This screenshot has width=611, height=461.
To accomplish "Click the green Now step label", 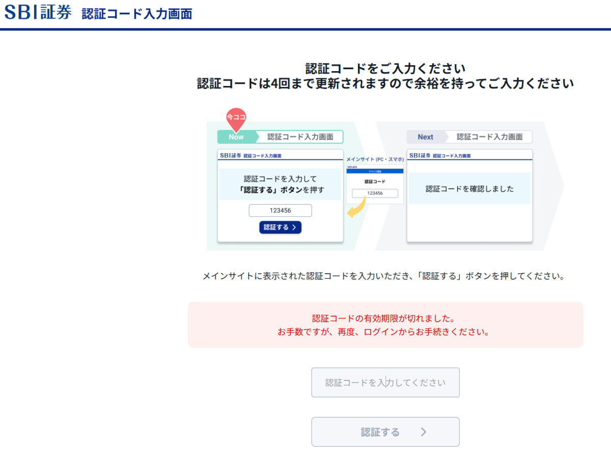I will (236, 137).
